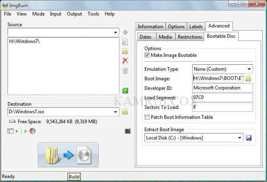Close the ImgBurn window

click(x=257, y=4)
